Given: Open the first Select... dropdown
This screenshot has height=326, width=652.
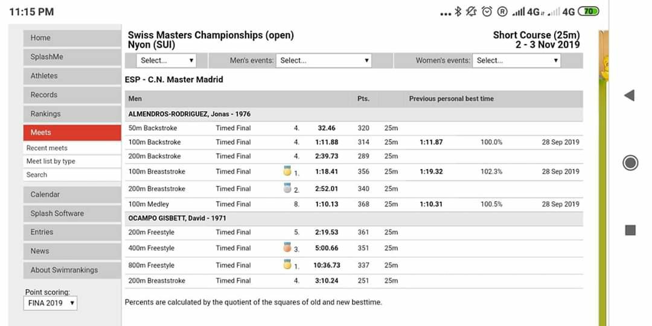Looking at the screenshot, I should pyautogui.click(x=167, y=60).
